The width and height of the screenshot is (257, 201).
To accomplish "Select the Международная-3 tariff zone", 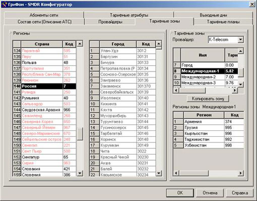I will pyautogui.click(x=206, y=83).
